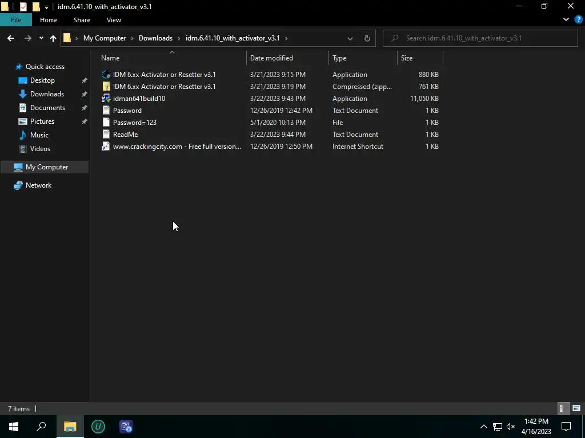Select Documents in navigation pane
The height and width of the screenshot is (438, 585).
[47, 108]
